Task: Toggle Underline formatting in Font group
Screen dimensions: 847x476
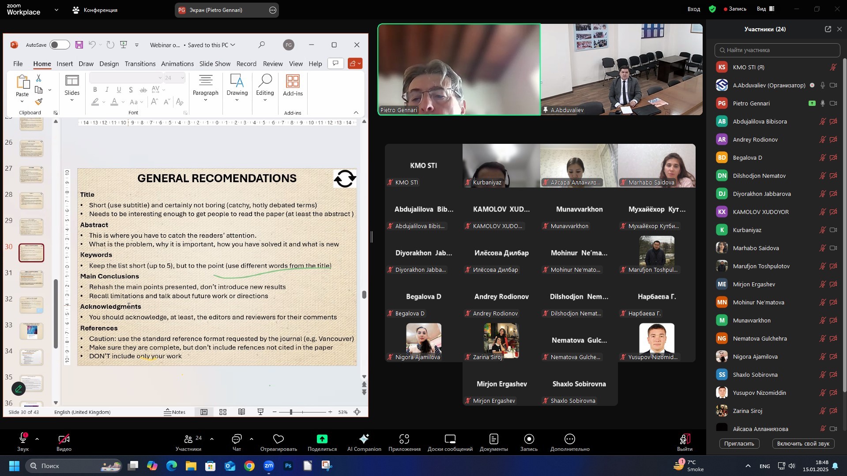Action: coord(119,90)
